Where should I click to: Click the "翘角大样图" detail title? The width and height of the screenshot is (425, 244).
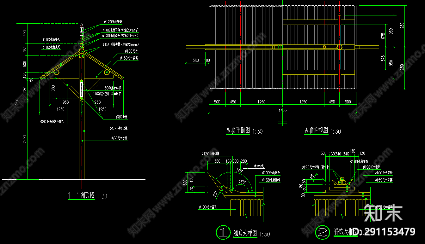pyautogui.click(x=245, y=233)
